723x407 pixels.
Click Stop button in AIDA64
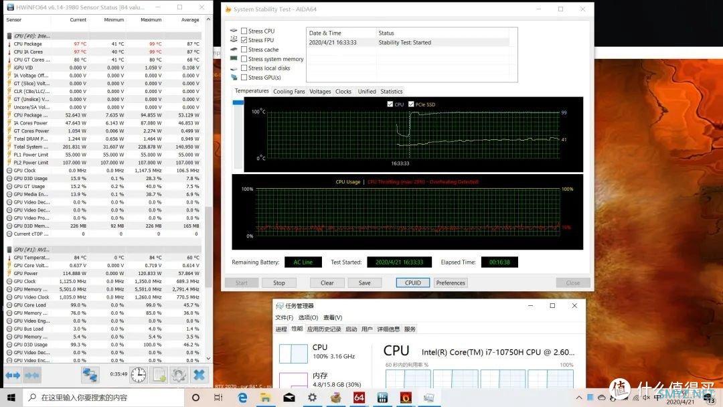pyautogui.click(x=279, y=283)
